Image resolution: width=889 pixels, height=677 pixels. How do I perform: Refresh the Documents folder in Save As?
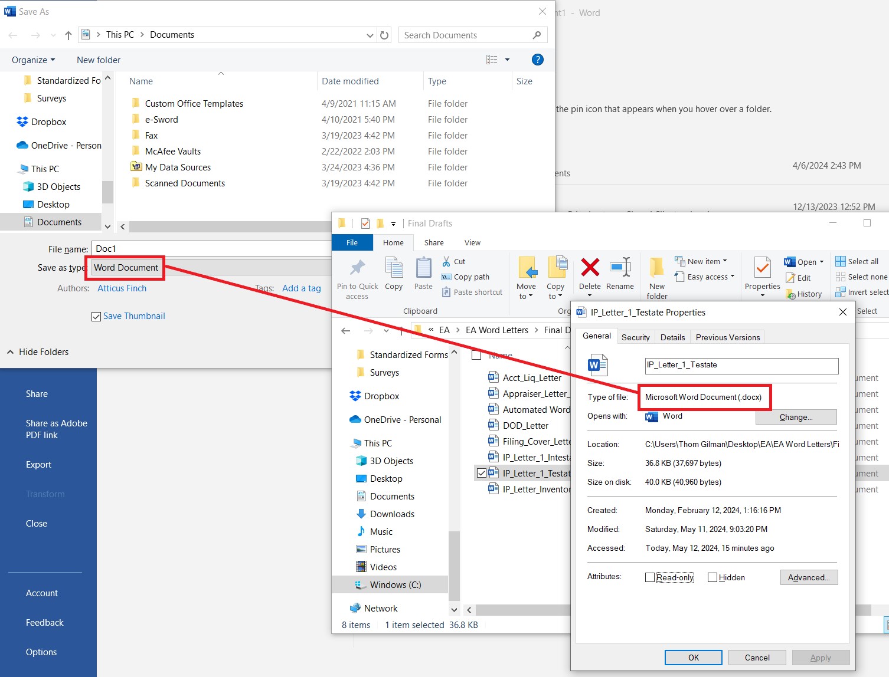384,35
